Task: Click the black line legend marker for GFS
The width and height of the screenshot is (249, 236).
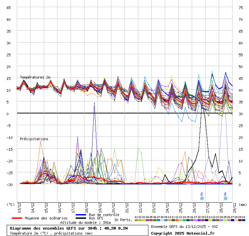Action: (x=81, y=218)
